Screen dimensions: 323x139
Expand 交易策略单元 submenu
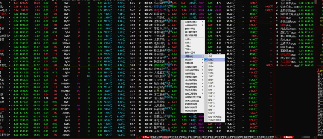pos(193,25)
